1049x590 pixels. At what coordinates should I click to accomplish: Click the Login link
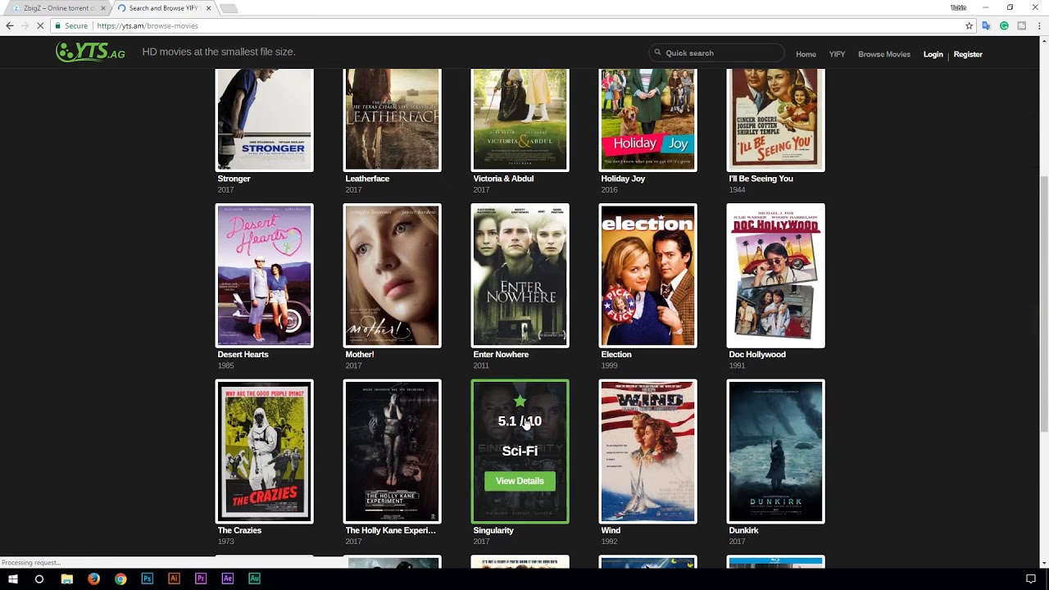[x=933, y=54]
